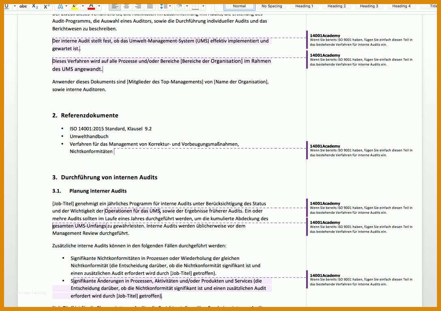The height and width of the screenshot is (311, 441).
Task: Select comment linked to 'gesamten UMS-Umfangs'
Action: [x=361, y=227]
